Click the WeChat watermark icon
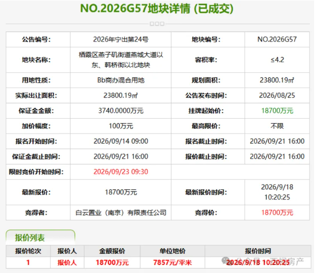Screen dimensions: 316x273 [x=226, y=260]
